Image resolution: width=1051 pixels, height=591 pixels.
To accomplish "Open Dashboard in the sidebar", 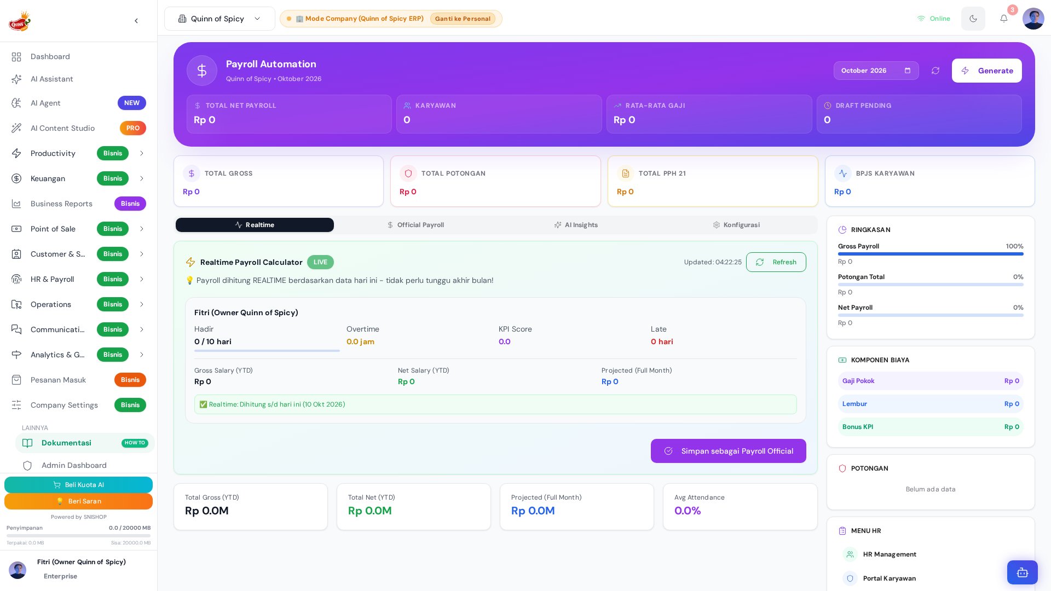I will tap(78, 57).
